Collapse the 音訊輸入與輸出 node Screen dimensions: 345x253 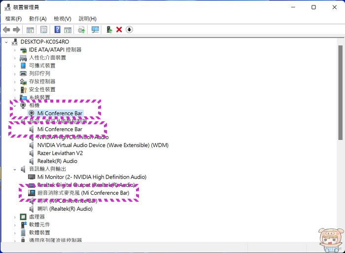15,169
